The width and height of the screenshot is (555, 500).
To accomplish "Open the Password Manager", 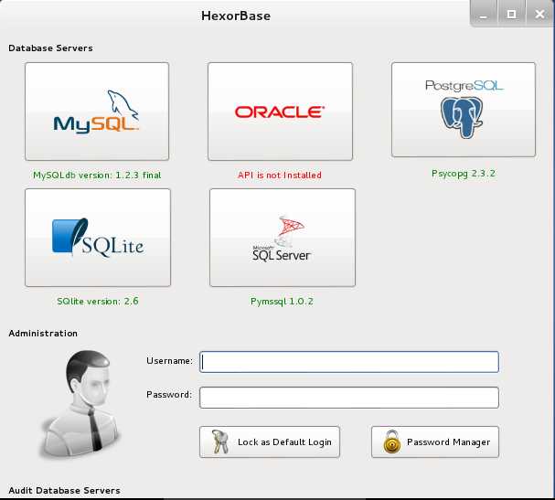I will point(435,442).
